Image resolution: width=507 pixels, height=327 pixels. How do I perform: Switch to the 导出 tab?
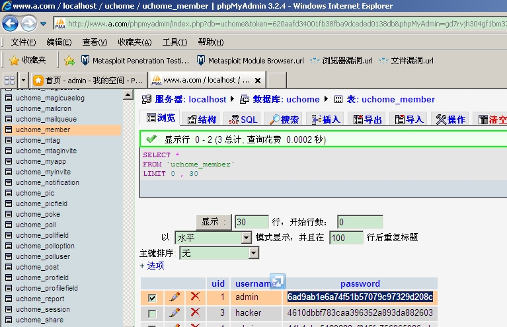coord(367,119)
